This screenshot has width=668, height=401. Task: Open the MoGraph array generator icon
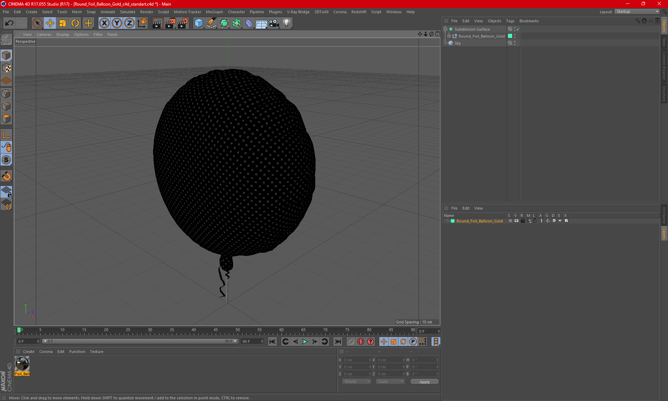[x=237, y=23]
